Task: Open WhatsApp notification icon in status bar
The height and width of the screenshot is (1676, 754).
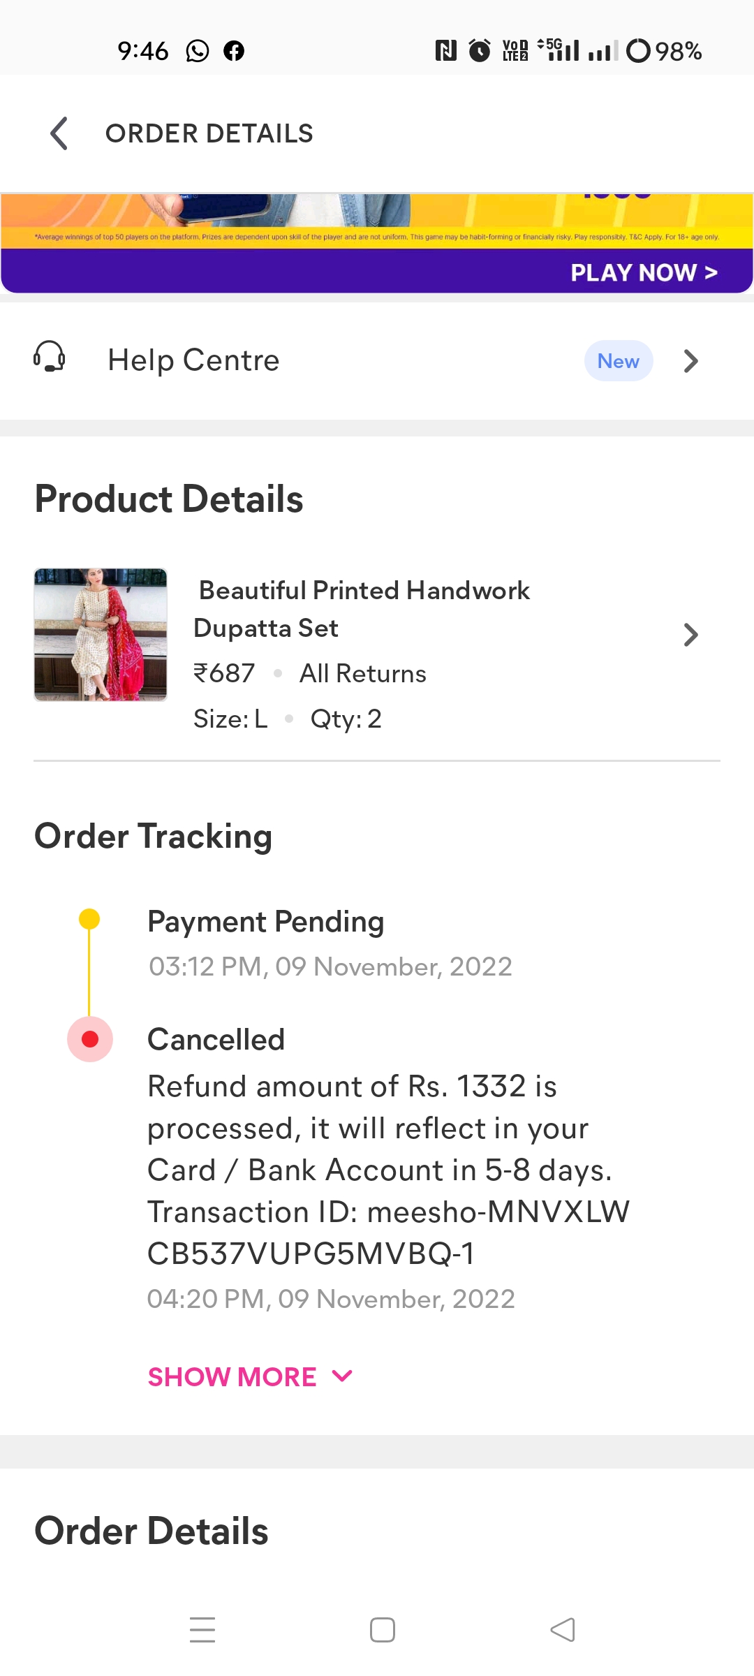Action: pyautogui.click(x=198, y=51)
